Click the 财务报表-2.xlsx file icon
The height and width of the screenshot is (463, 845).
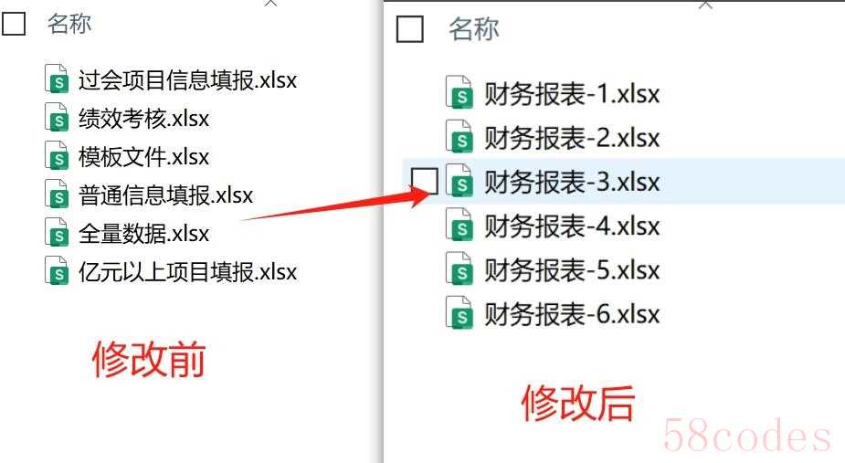(459, 136)
